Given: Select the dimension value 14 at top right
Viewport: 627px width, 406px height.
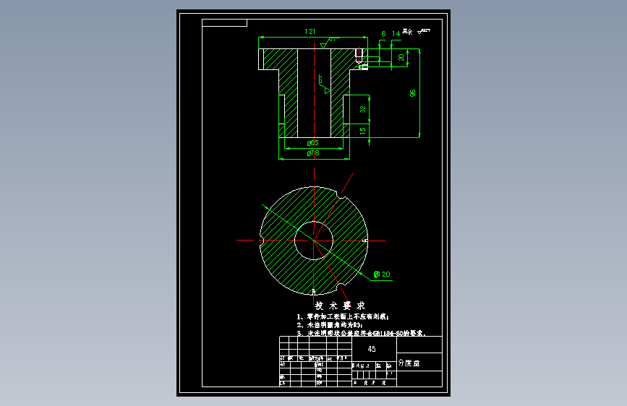Looking at the screenshot, I should point(396,34).
